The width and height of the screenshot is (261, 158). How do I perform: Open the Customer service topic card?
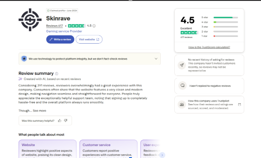[108, 149]
